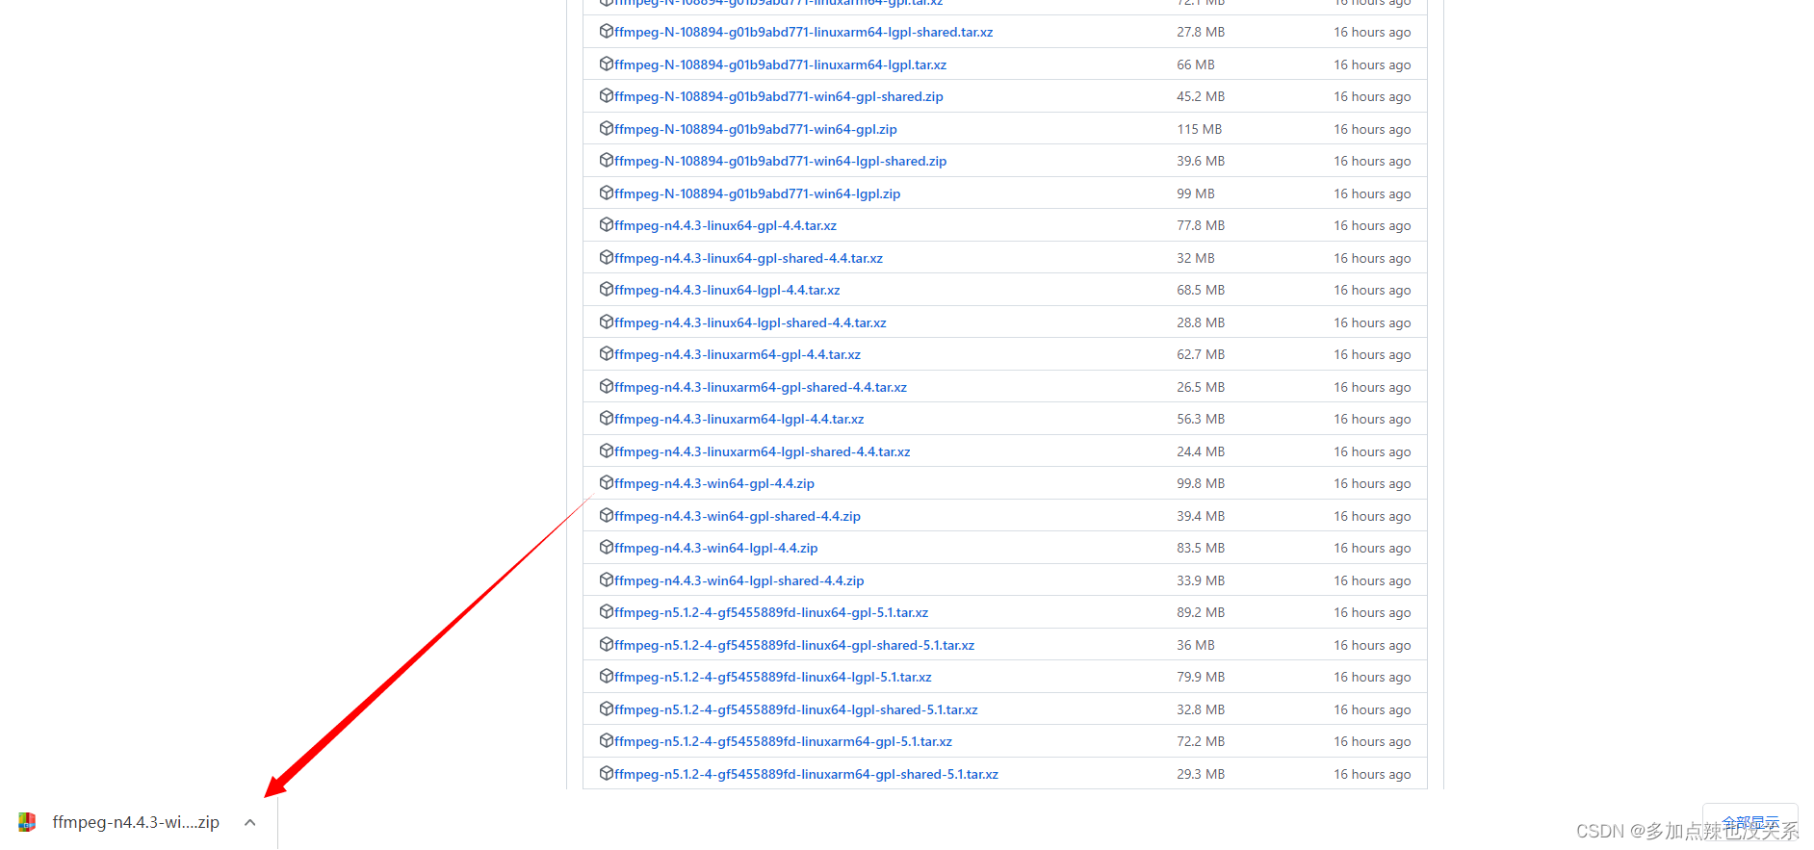Click package icon beside N-108894 linuxarm64-lgpl-shared.tar.xz
Viewport: 1814px width, 850px height.
coord(607,31)
